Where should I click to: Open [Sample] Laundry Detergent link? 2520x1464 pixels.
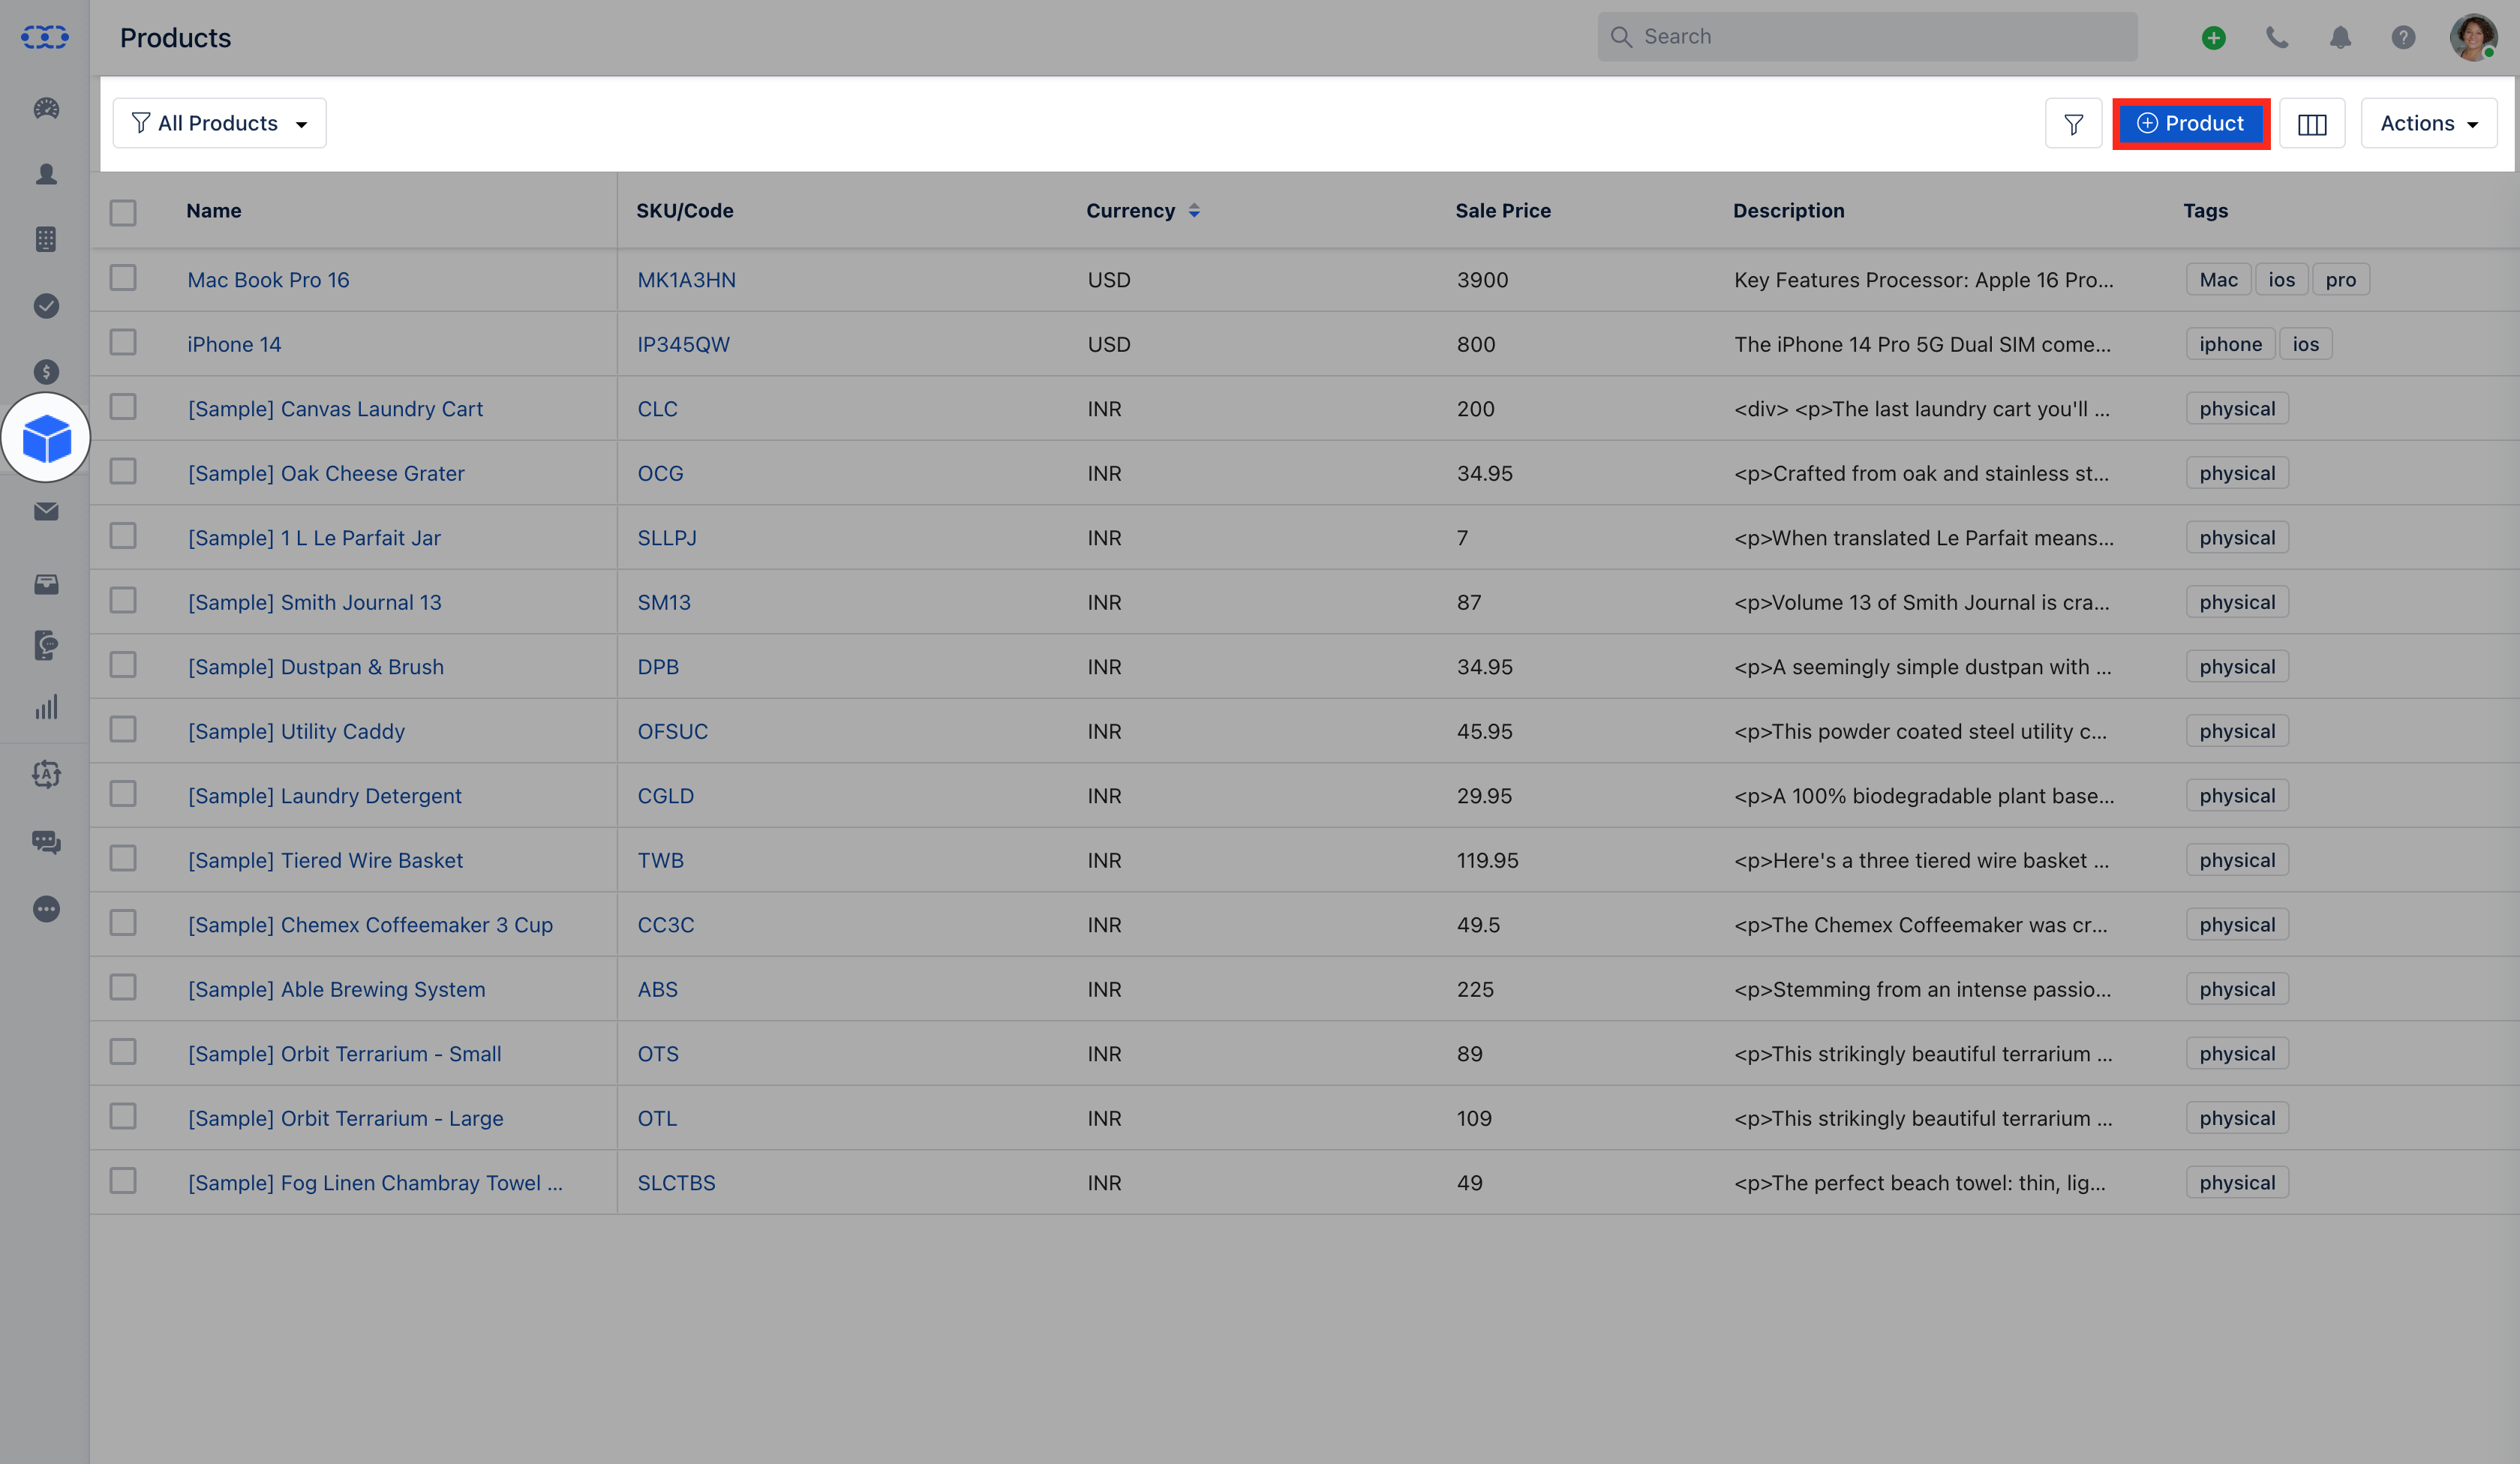click(325, 796)
